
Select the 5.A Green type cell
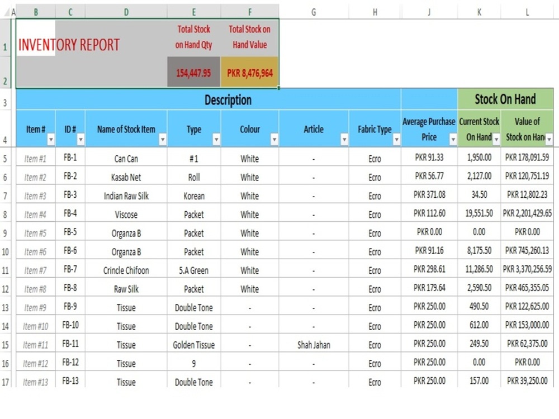point(194,269)
